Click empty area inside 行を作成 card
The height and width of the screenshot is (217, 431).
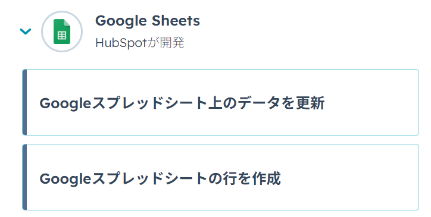tap(349, 177)
